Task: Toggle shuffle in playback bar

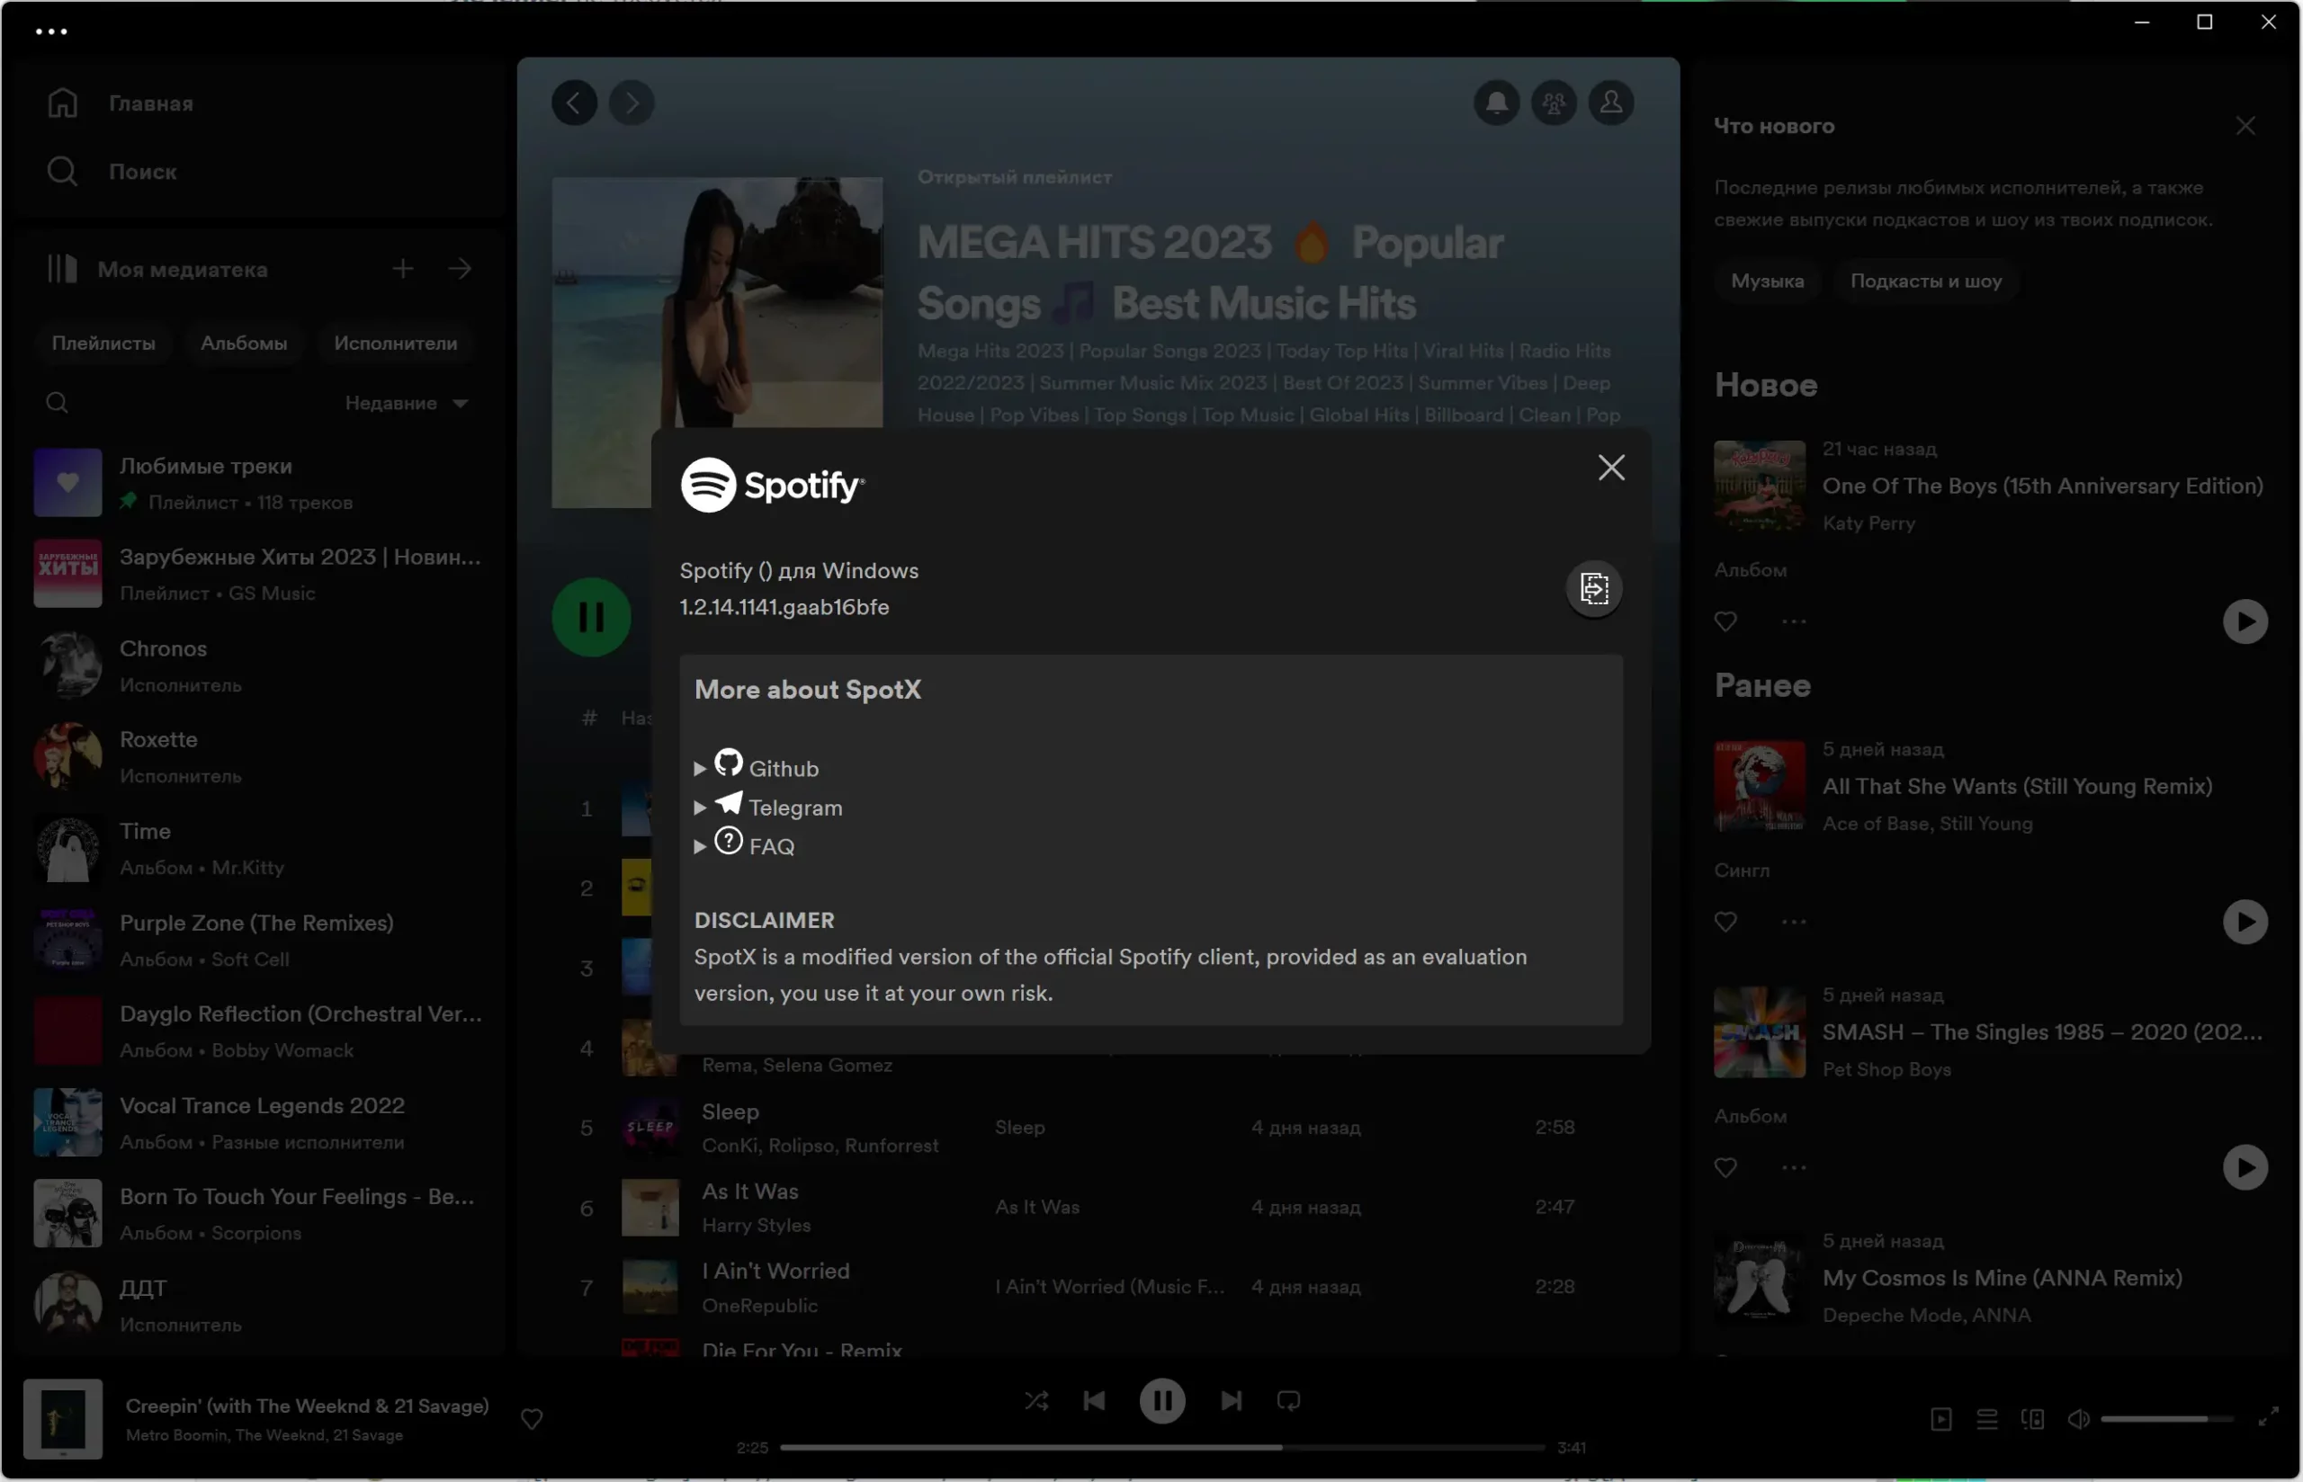Action: pyautogui.click(x=1035, y=1400)
